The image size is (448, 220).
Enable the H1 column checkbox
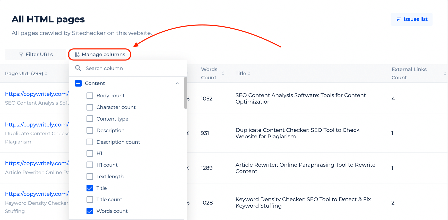(x=90, y=153)
